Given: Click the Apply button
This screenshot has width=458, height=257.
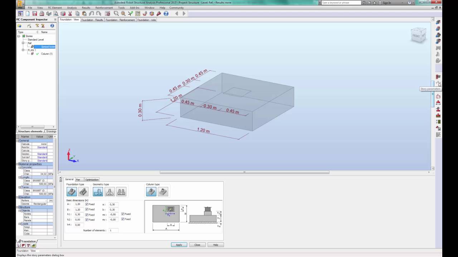Looking at the screenshot, I should point(179,245).
